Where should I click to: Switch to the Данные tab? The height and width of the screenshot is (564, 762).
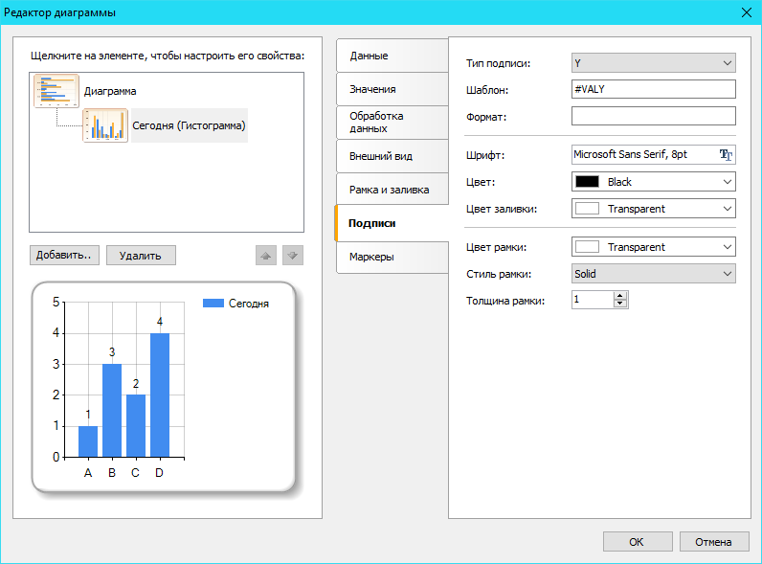point(392,56)
